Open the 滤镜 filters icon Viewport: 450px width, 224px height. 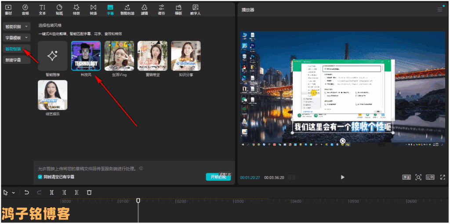[145, 9]
